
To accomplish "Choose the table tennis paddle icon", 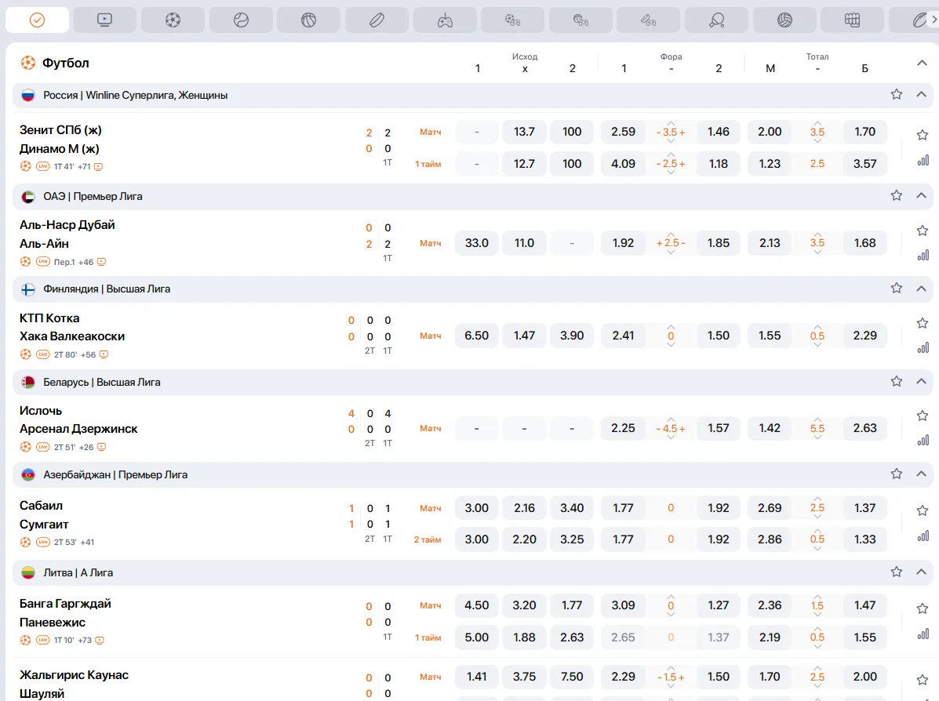I will click(x=716, y=20).
